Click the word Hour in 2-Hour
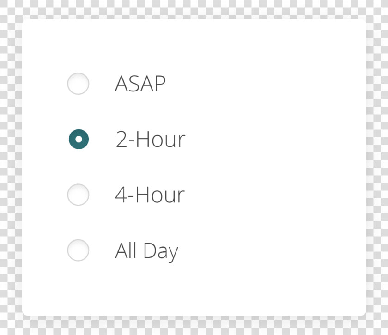The image size is (388, 335). click(x=161, y=139)
